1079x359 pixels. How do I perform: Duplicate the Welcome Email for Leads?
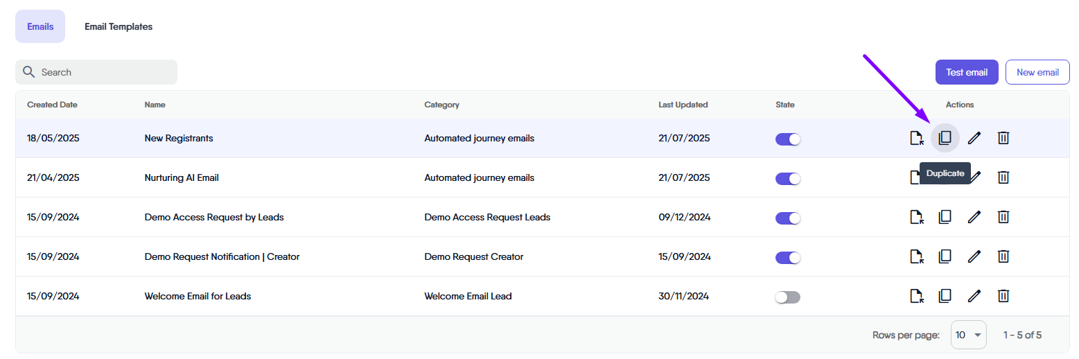945,296
